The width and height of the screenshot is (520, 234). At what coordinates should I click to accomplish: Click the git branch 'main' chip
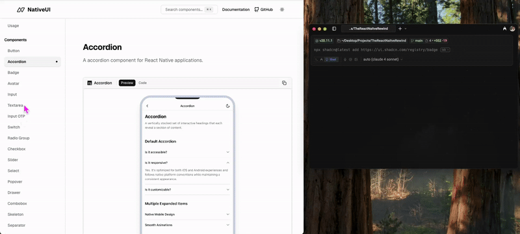(417, 41)
